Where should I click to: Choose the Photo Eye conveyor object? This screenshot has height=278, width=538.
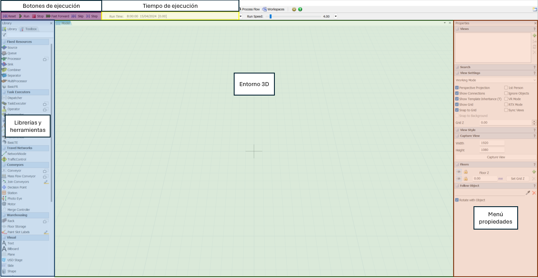click(x=14, y=198)
